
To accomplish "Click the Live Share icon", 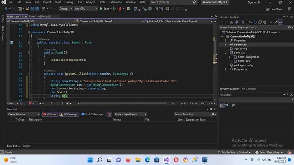I will [268, 9].
